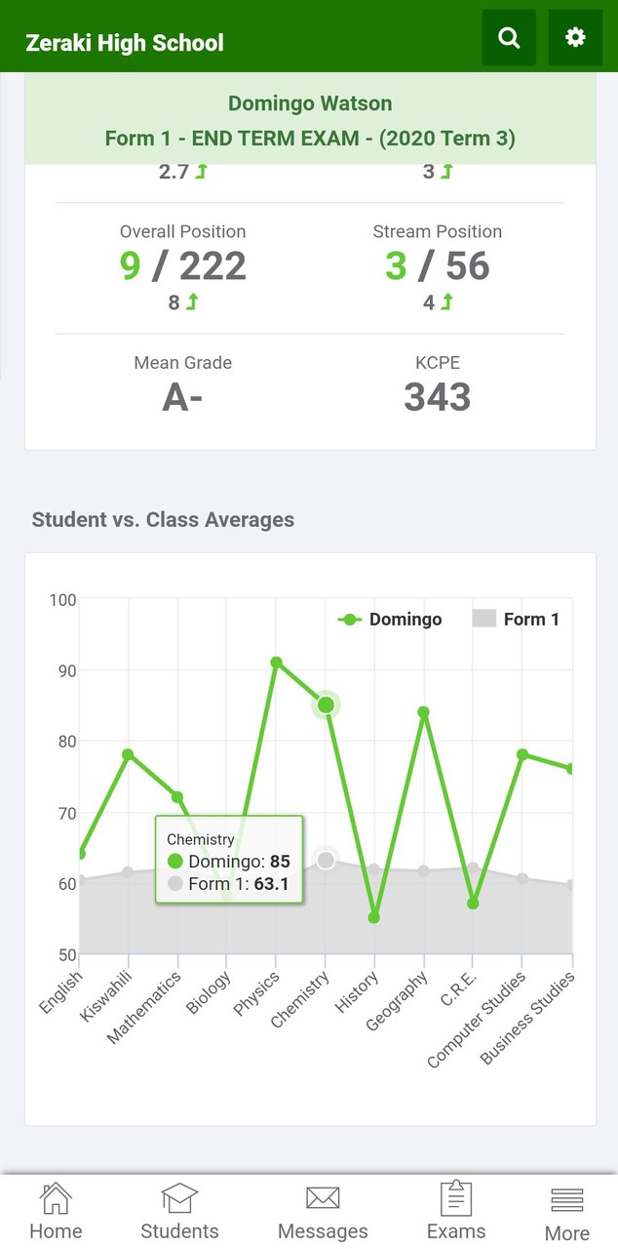
Task: Open Exams clipboard icon
Action: click(x=456, y=1197)
